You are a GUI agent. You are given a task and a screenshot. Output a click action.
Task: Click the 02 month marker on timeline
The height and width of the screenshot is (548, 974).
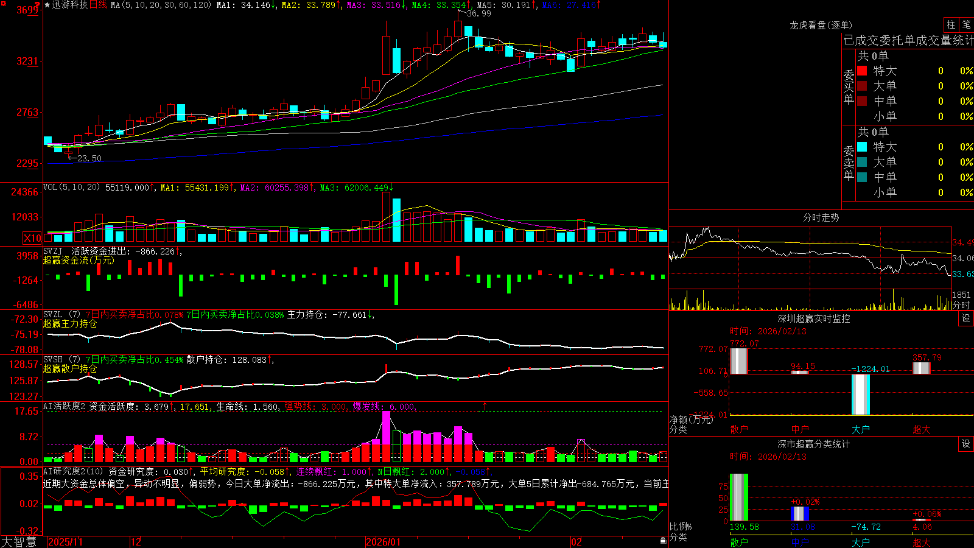[576, 542]
